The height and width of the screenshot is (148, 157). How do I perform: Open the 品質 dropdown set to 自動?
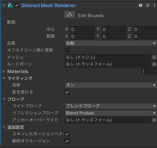pyautogui.click(x=111, y=43)
